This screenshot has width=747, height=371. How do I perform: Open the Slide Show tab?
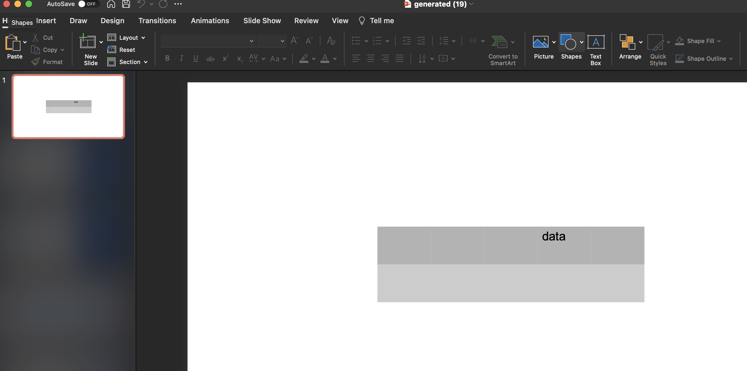pyautogui.click(x=262, y=20)
